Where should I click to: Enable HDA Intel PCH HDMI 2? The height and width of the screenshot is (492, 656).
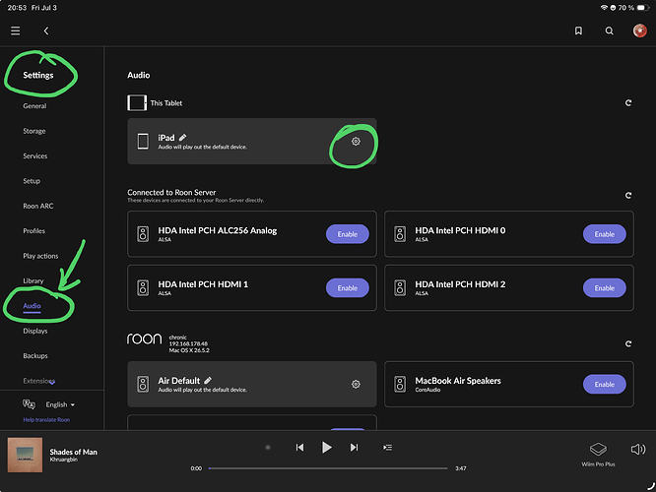[x=604, y=288]
